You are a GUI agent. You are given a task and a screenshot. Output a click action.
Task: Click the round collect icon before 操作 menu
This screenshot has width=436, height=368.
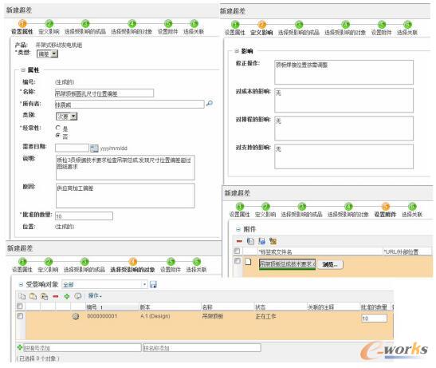tap(78, 296)
